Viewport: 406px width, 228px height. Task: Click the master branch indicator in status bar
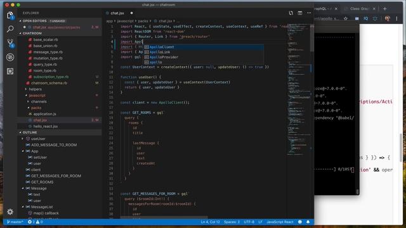click(x=15, y=222)
